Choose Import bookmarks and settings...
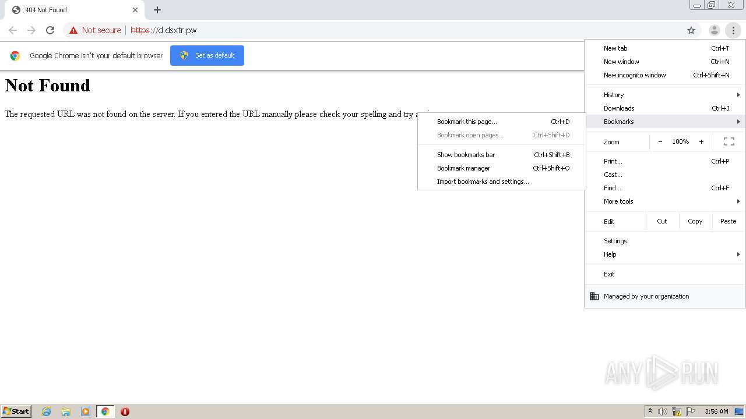 [501, 182]
